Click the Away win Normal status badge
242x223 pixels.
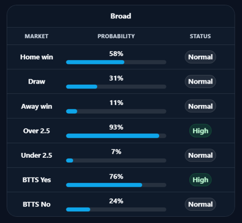click(200, 106)
